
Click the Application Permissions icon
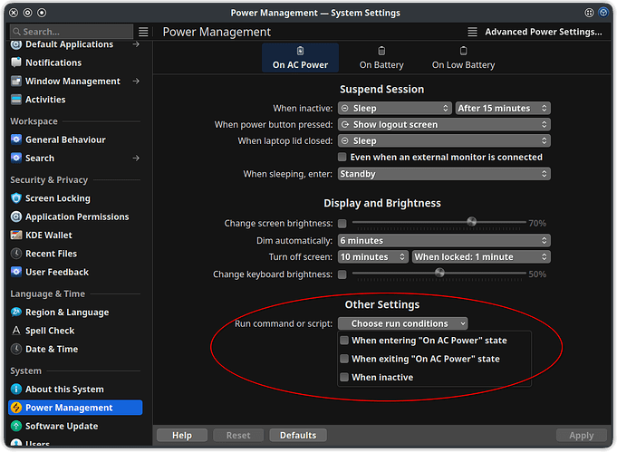(x=16, y=216)
